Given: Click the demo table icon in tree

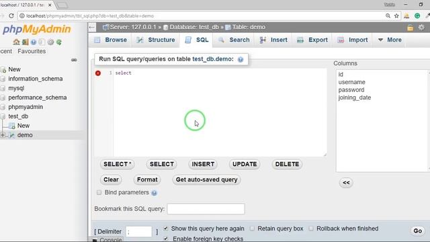Looking at the screenshot, I should [x=11, y=135].
